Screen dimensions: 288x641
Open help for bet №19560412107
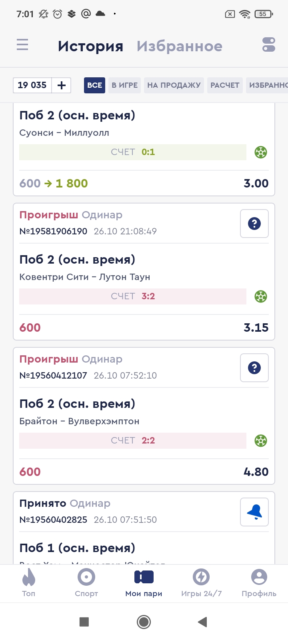(254, 368)
